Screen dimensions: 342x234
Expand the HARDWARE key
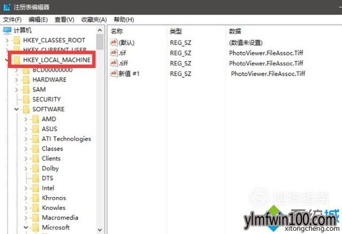coord(17,80)
